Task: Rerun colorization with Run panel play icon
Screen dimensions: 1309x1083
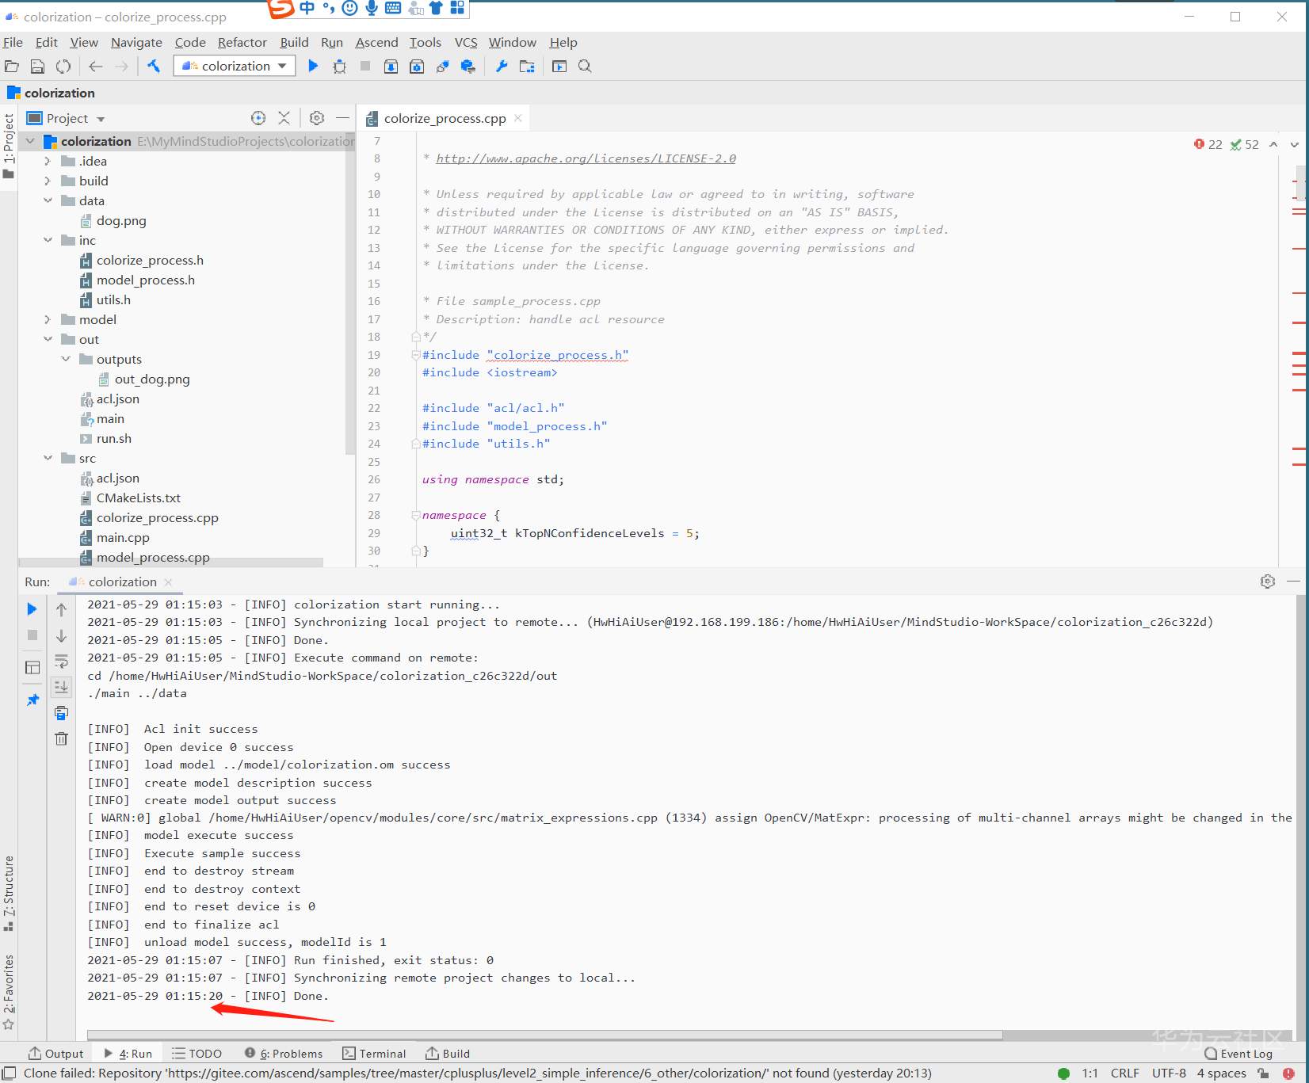Action: click(32, 609)
